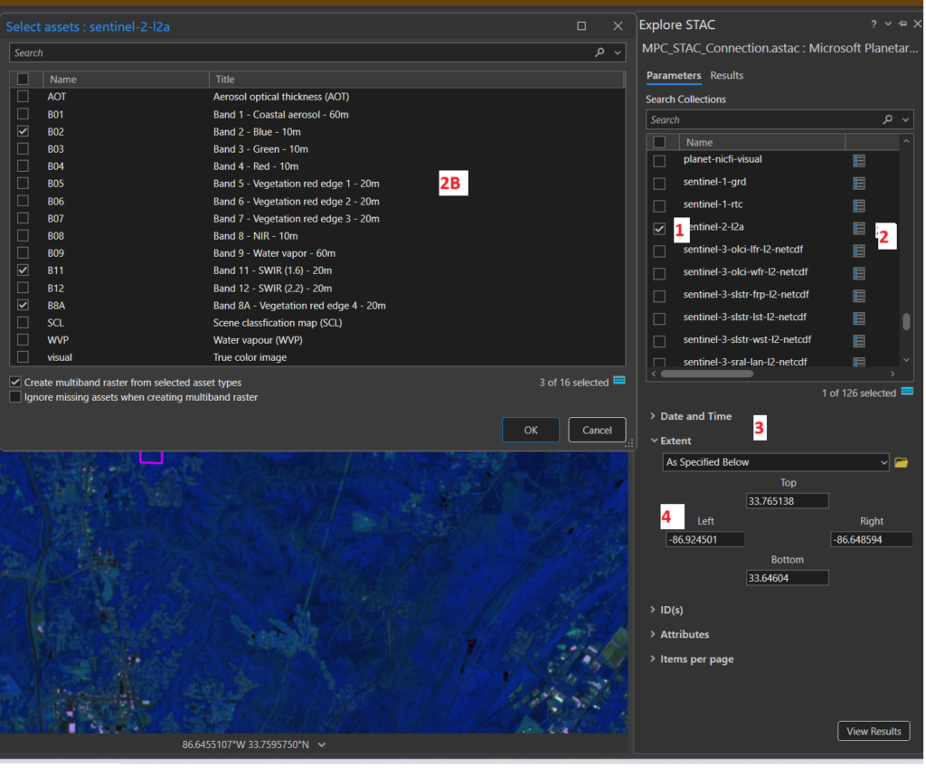This screenshot has height=768, width=926.
Task: Click Cancel in Select assets dialog
Action: click(x=597, y=430)
